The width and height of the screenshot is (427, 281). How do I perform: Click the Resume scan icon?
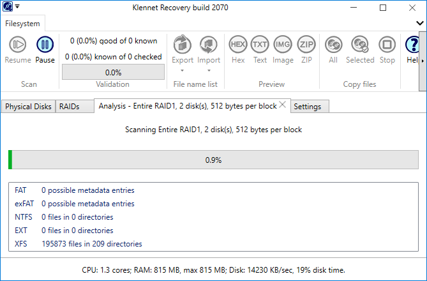point(18,45)
